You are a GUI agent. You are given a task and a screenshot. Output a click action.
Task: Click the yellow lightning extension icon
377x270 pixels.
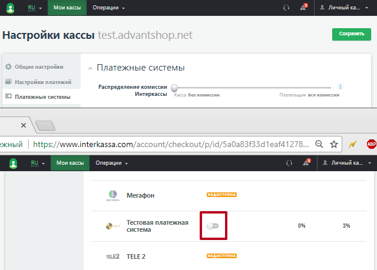[352, 144]
